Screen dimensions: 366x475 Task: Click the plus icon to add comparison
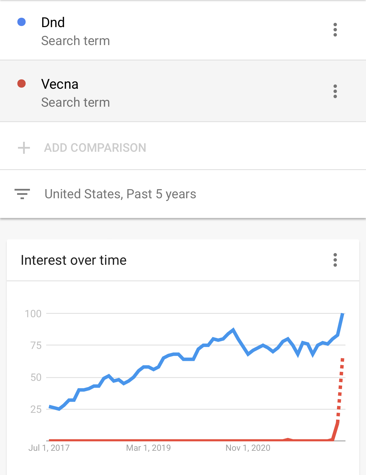pyautogui.click(x=24, y=148)
